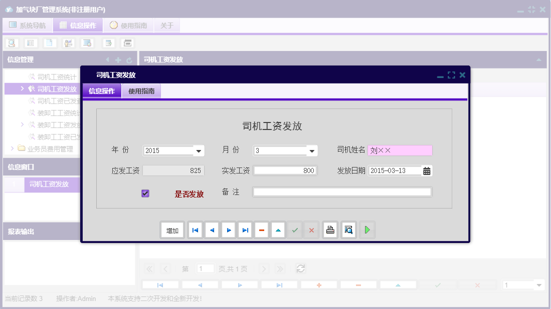Open the 系统导航 menu tab
This screenshot has width=551, height=309.
pos(28,24)
